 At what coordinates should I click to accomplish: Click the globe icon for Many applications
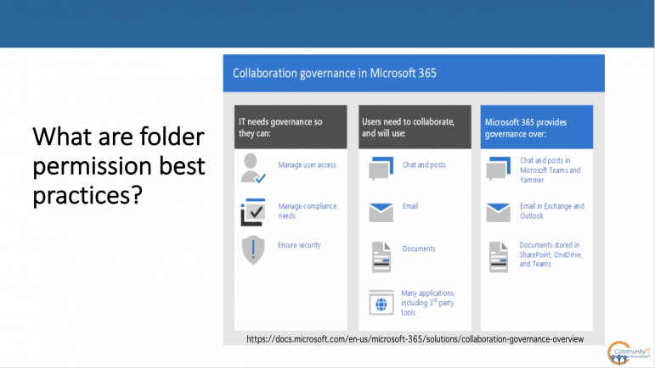pyautogui.click(x=381, y=303)
